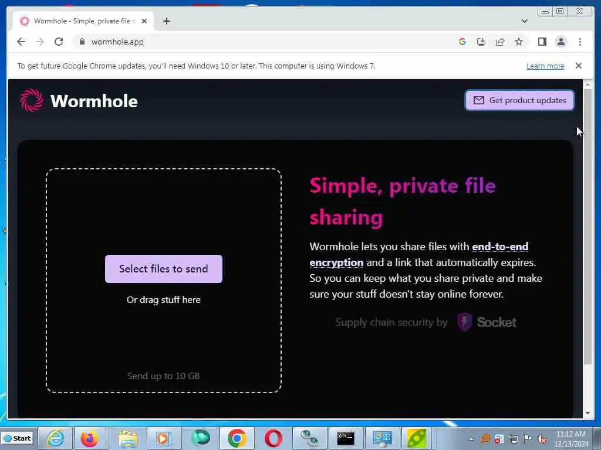Screen dimensions: 601x450
Task: Click the forward navigation arrow
Action: (x=40, y=42)
